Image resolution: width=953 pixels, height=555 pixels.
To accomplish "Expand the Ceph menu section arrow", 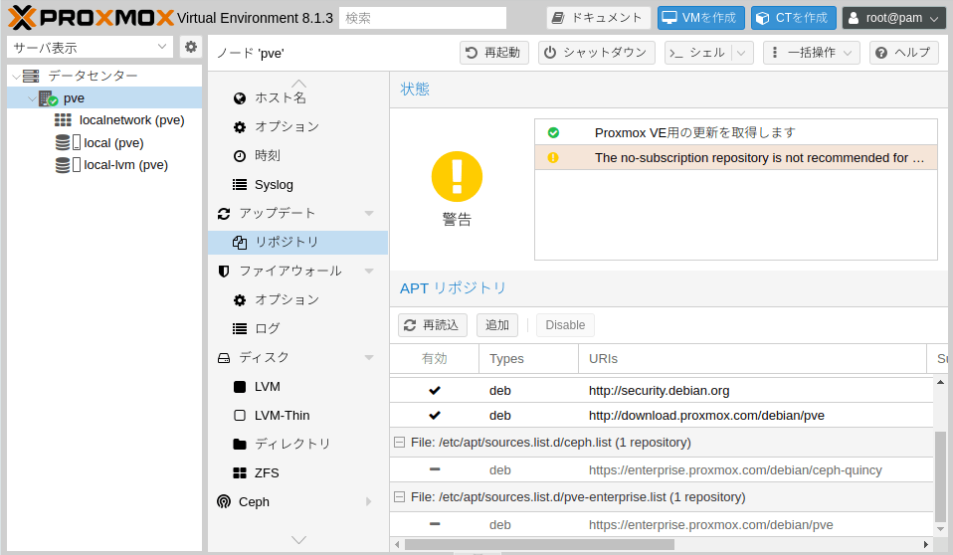I will coord(369,501).
